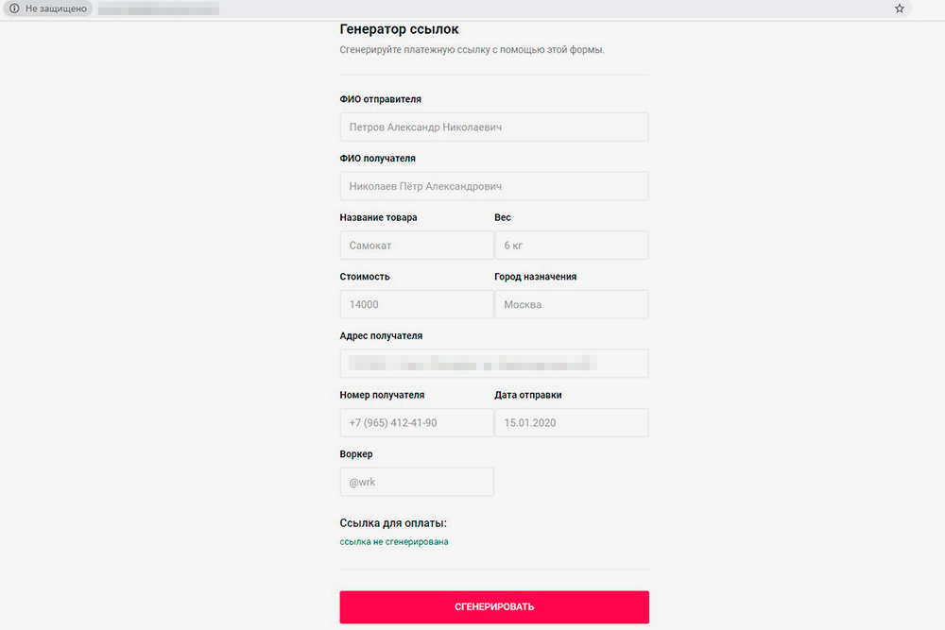Click the 'ФИО отправителя' label text
Screen dimensions: 945x630
pos(381,99)
